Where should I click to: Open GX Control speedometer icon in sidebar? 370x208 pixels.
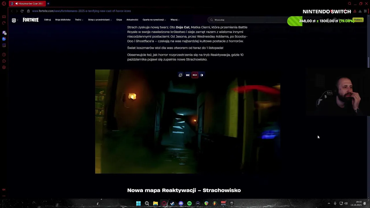pos(4,23)
